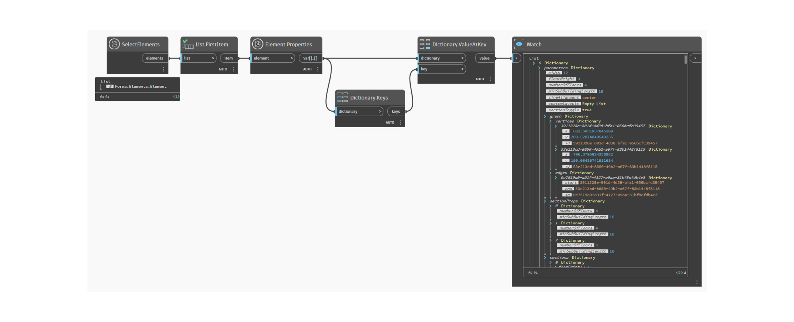Screen dimensions: 794x322
Task: Open the Watch node options dots
Action: (697, 282)
